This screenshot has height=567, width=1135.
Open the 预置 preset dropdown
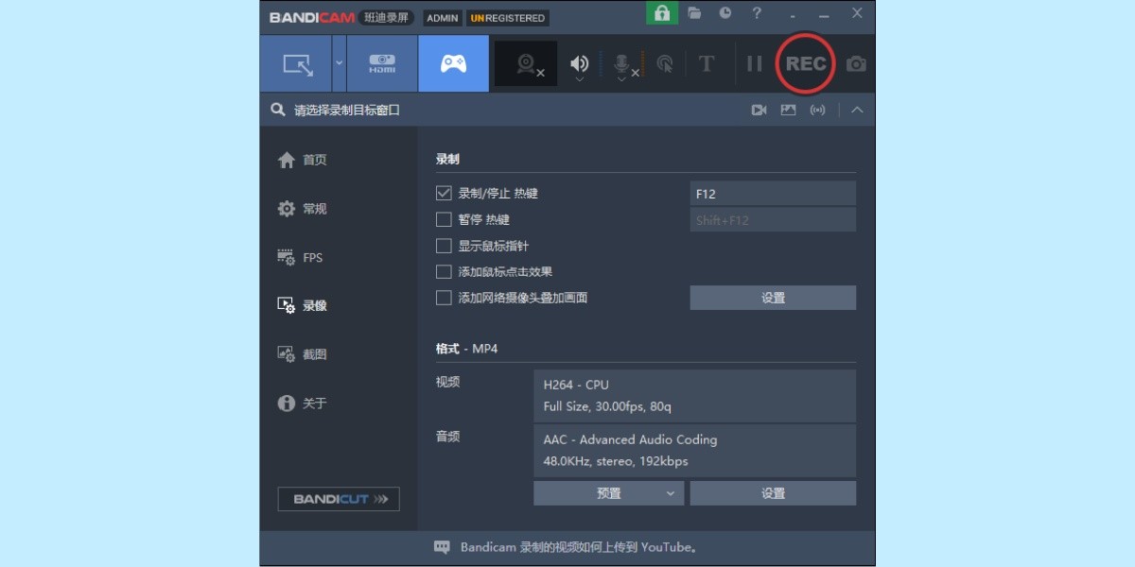tap(608, 492)
